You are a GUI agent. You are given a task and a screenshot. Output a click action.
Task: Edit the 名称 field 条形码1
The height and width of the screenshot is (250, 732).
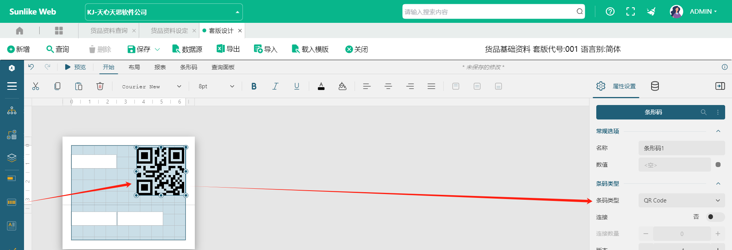pos(682,148)
